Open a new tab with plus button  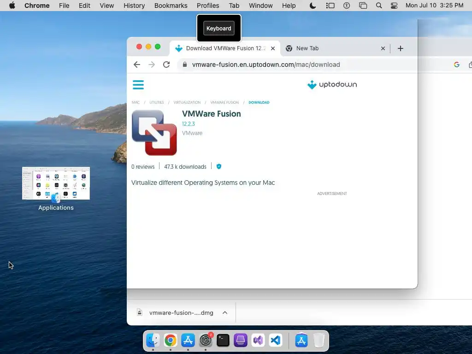pyautogui.click(x=401, y=48)
